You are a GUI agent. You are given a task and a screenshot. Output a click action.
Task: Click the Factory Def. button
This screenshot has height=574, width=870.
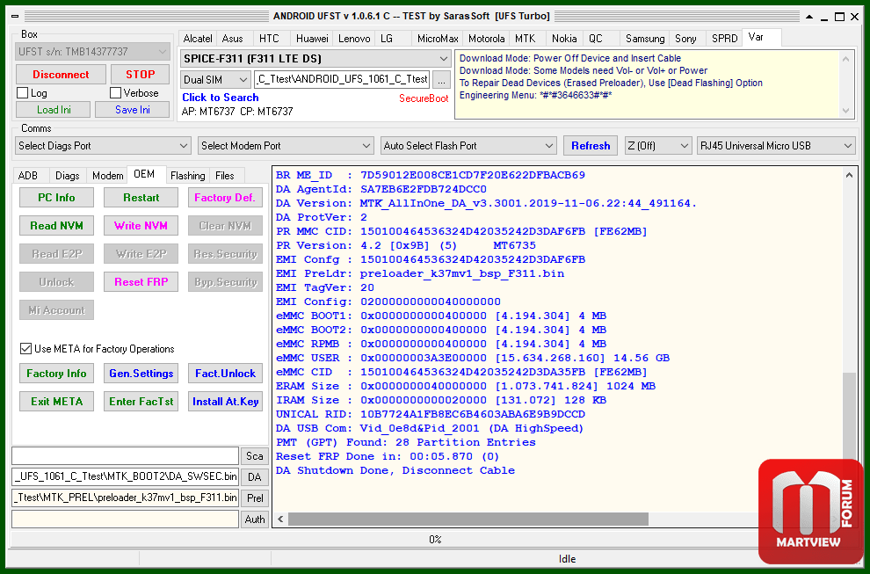pyautogui.click(x=225, y=198)
